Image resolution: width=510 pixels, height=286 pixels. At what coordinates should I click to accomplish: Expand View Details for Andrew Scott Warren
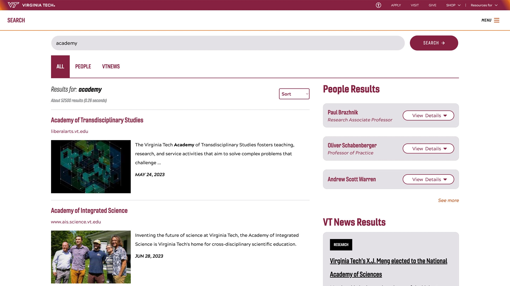pyautogui.click(x=428, y=179)
